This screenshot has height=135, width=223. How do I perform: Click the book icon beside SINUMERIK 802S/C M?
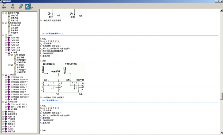[x=9, y=80]
